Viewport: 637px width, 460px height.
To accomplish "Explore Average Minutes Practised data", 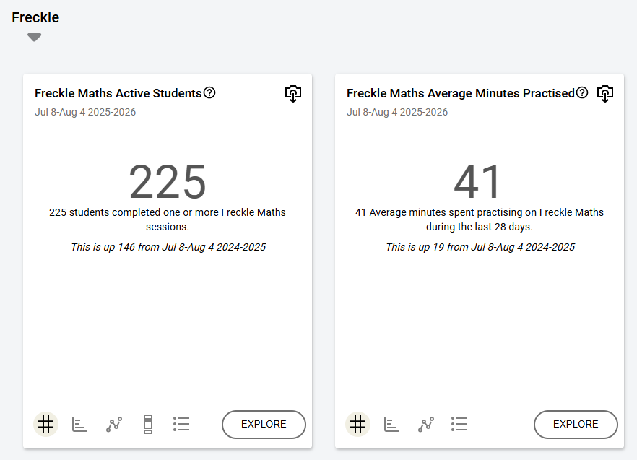I will [576, 424].
